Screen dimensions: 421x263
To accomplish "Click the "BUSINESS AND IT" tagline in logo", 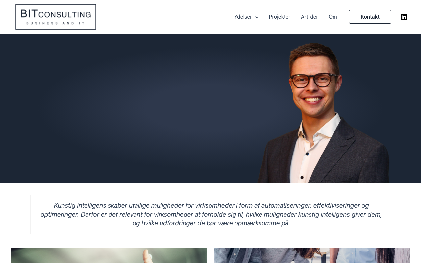I will click(56, 23).
